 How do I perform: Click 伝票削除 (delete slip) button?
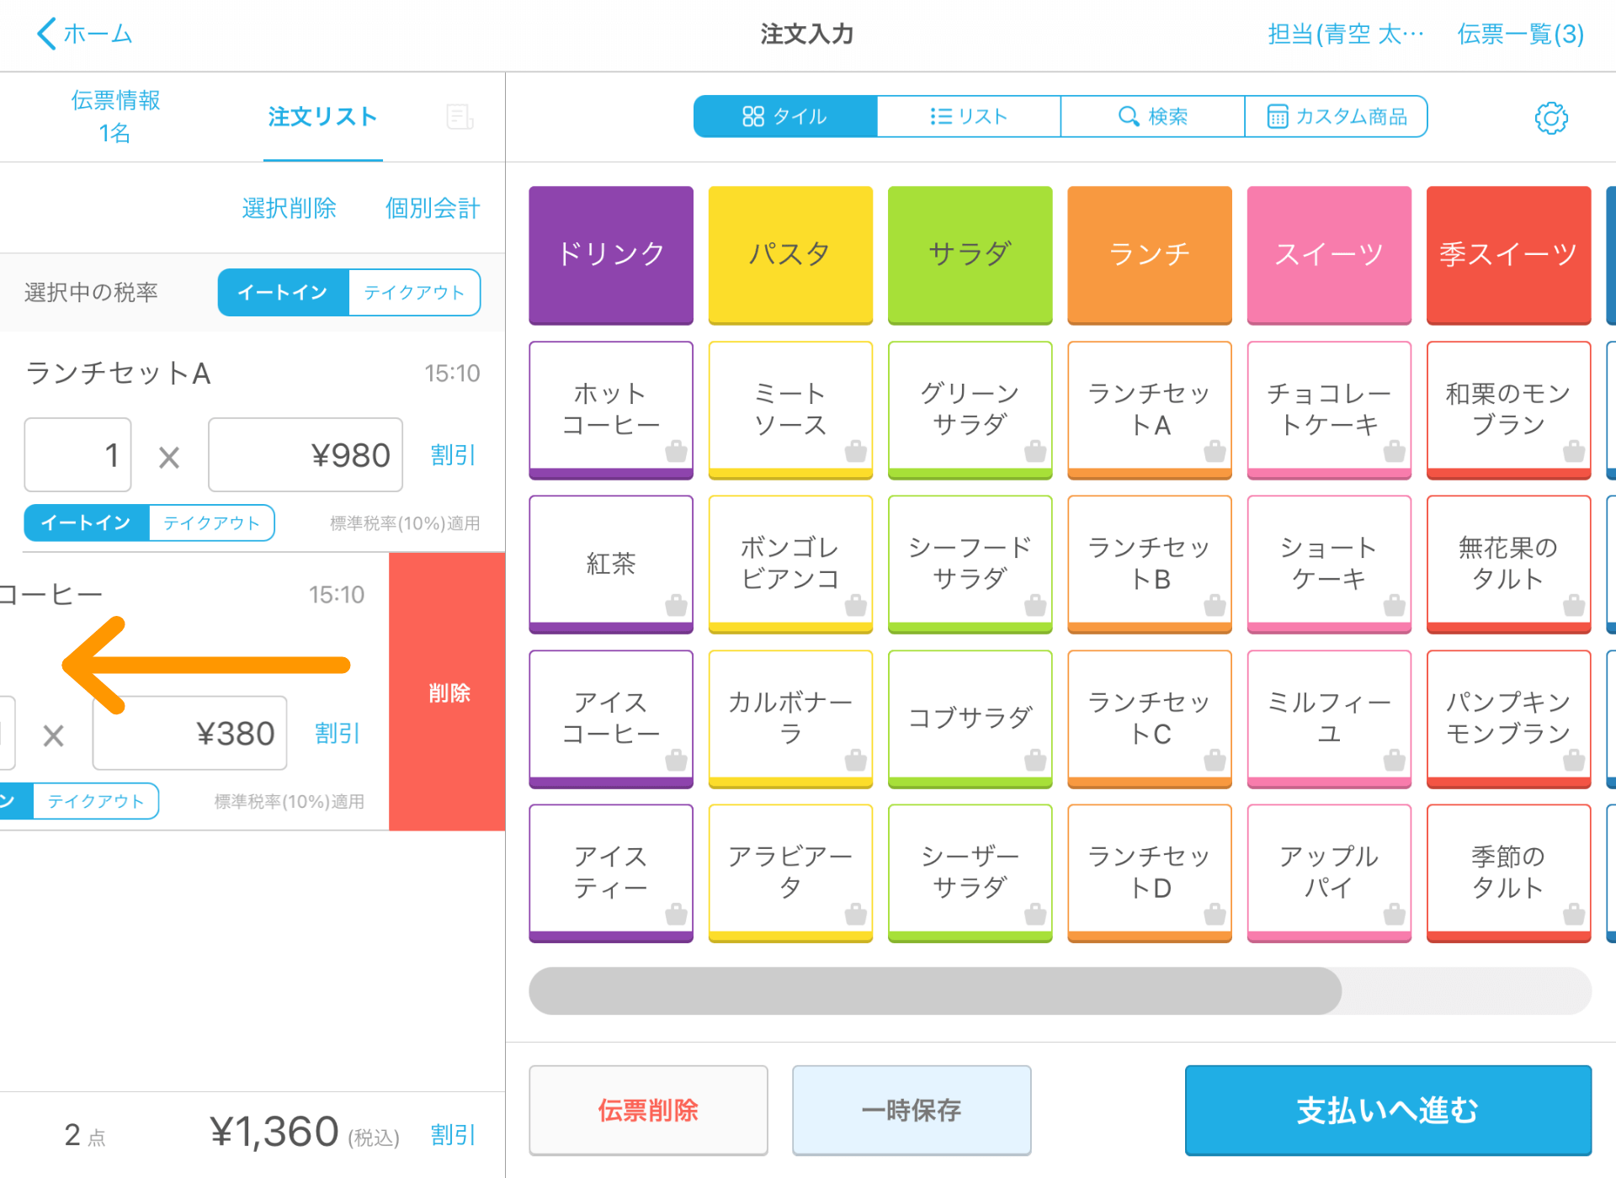pyautogui.click(x=647, y=1108)
